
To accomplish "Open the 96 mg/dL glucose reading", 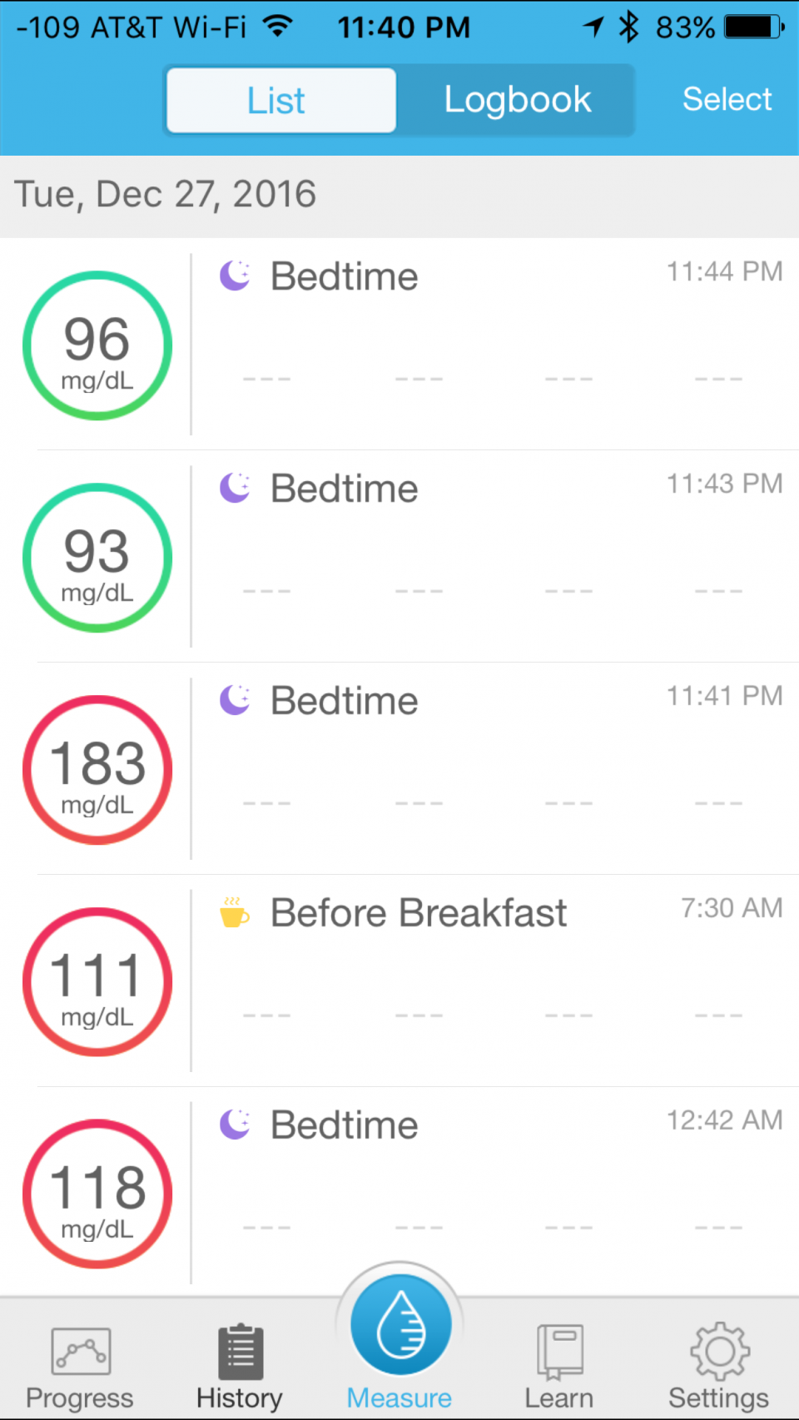I will (x=97, y=345).
